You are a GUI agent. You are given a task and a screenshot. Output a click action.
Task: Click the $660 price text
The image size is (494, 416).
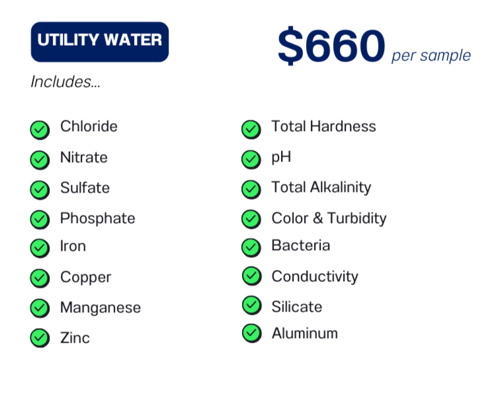click(331, 46)
